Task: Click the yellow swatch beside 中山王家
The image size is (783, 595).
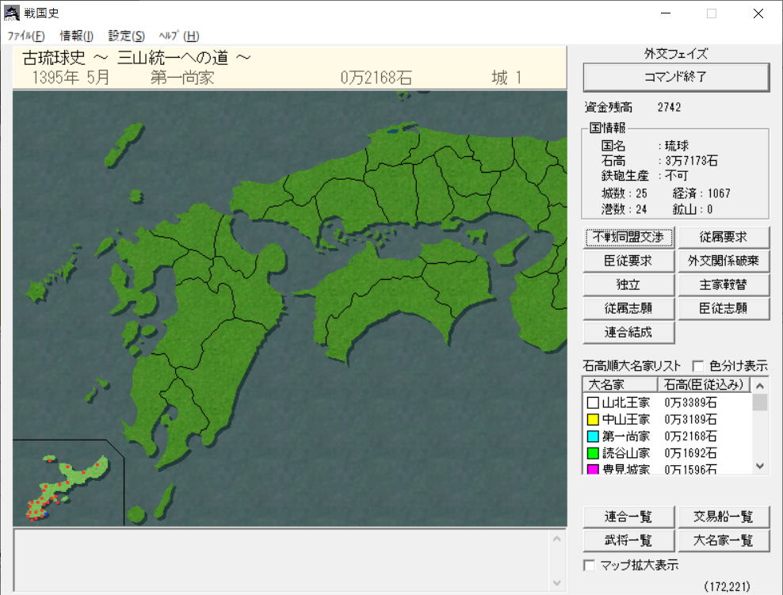Action: coord(593,419)
